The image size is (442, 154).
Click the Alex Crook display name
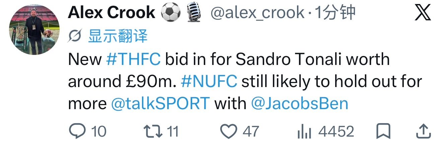[112, 13]
